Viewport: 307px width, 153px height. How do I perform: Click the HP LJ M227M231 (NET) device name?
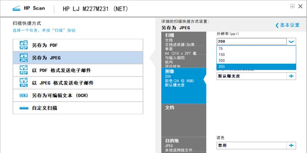[x=95, y=9]
